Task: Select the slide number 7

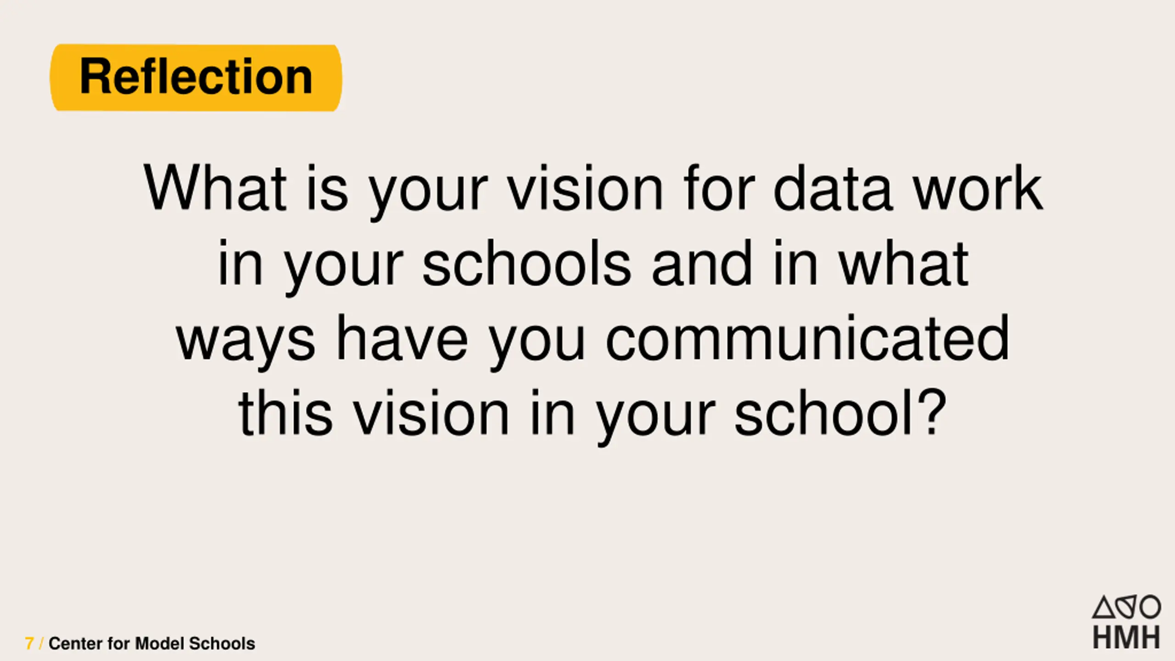Action: click(29, 644)
